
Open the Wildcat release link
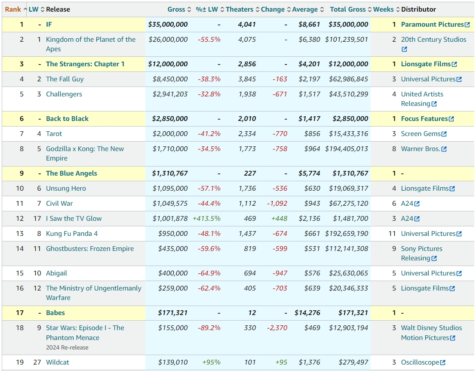(x=58, y=362)
